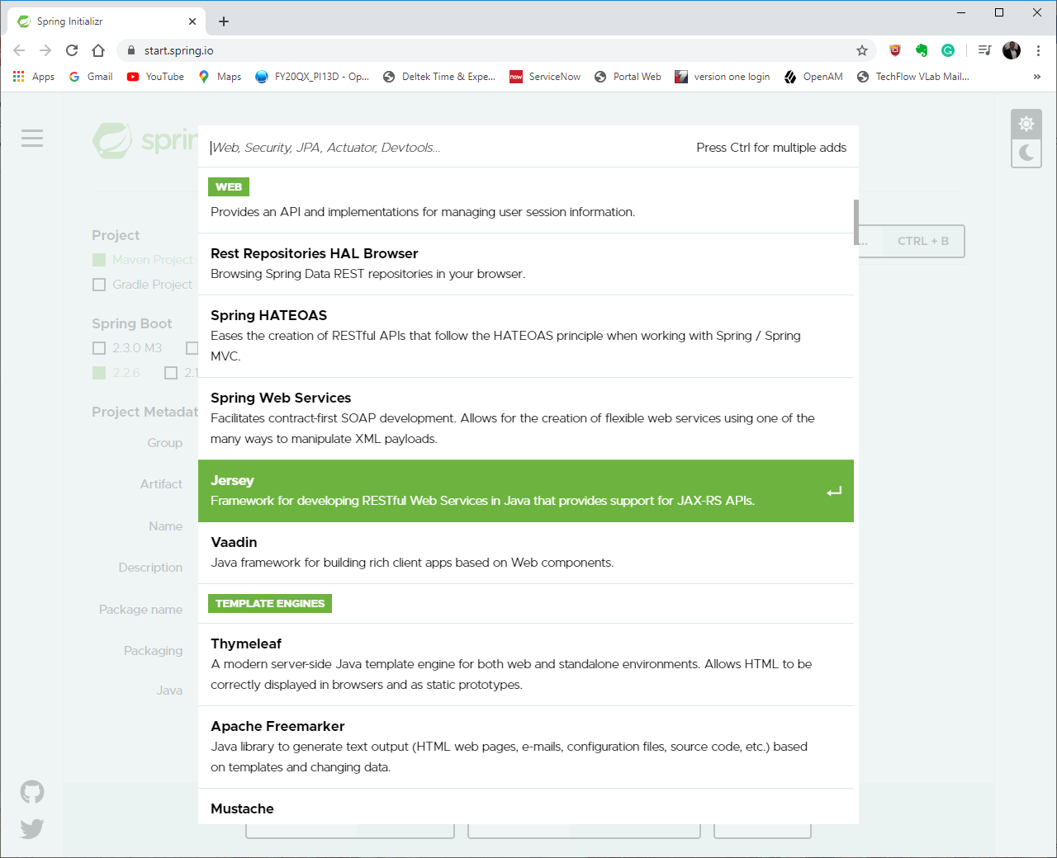This screenshot has width=1057, height=858.
Task: Add the Mustache dependency
Action: pos(526,807)
